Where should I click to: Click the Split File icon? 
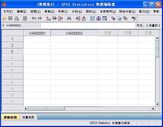pos(93,18)
